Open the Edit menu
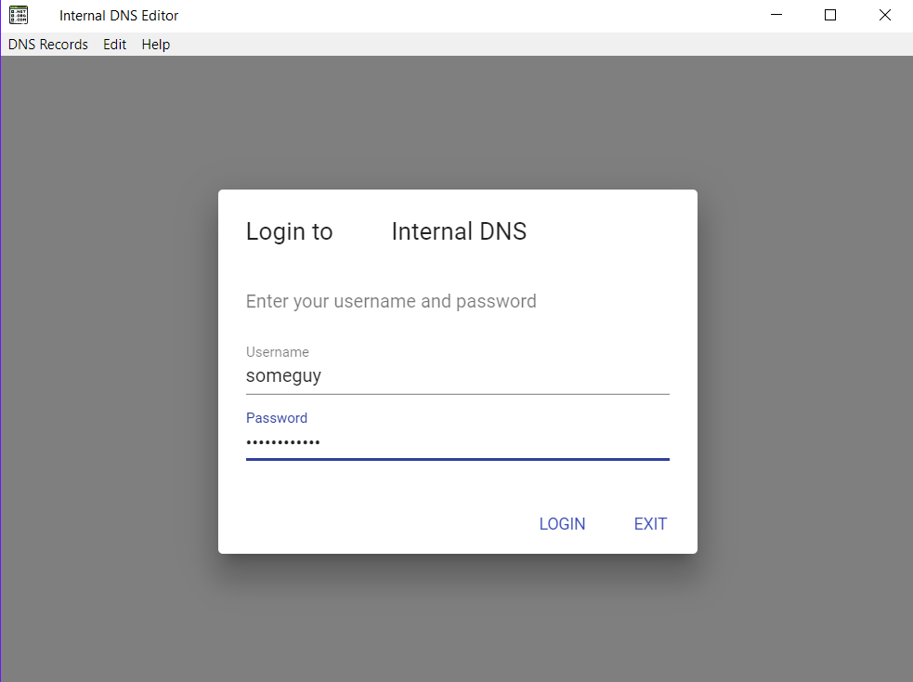This screenshot has width=913, height=682. point(114,44)
